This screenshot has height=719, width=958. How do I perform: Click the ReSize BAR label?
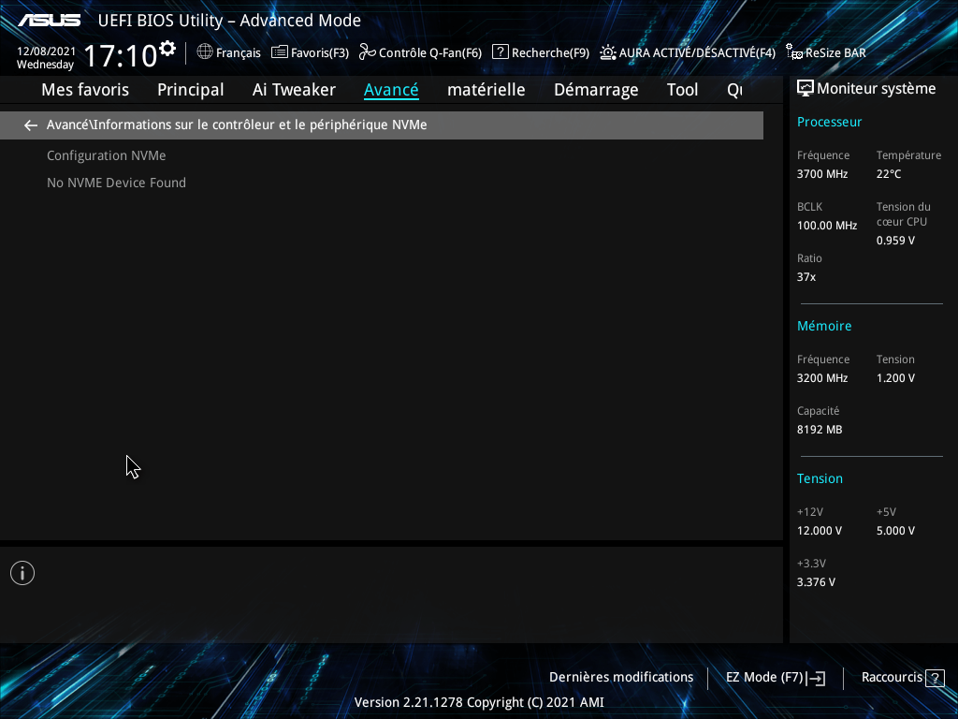(835, 52)
